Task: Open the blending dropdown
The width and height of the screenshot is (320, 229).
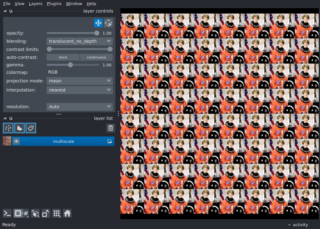Action: click(x=80, y=41)
